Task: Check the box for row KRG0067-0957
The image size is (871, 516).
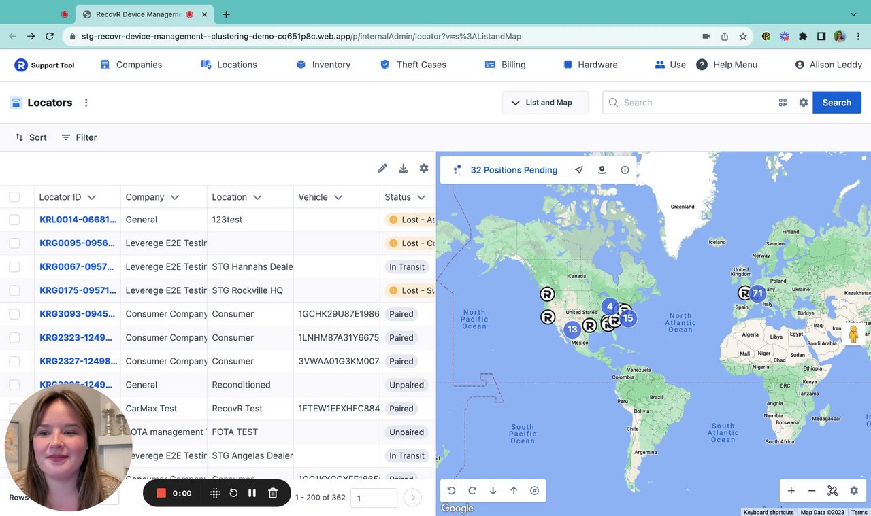Action: pyautogui.click(x=14, y=267)
